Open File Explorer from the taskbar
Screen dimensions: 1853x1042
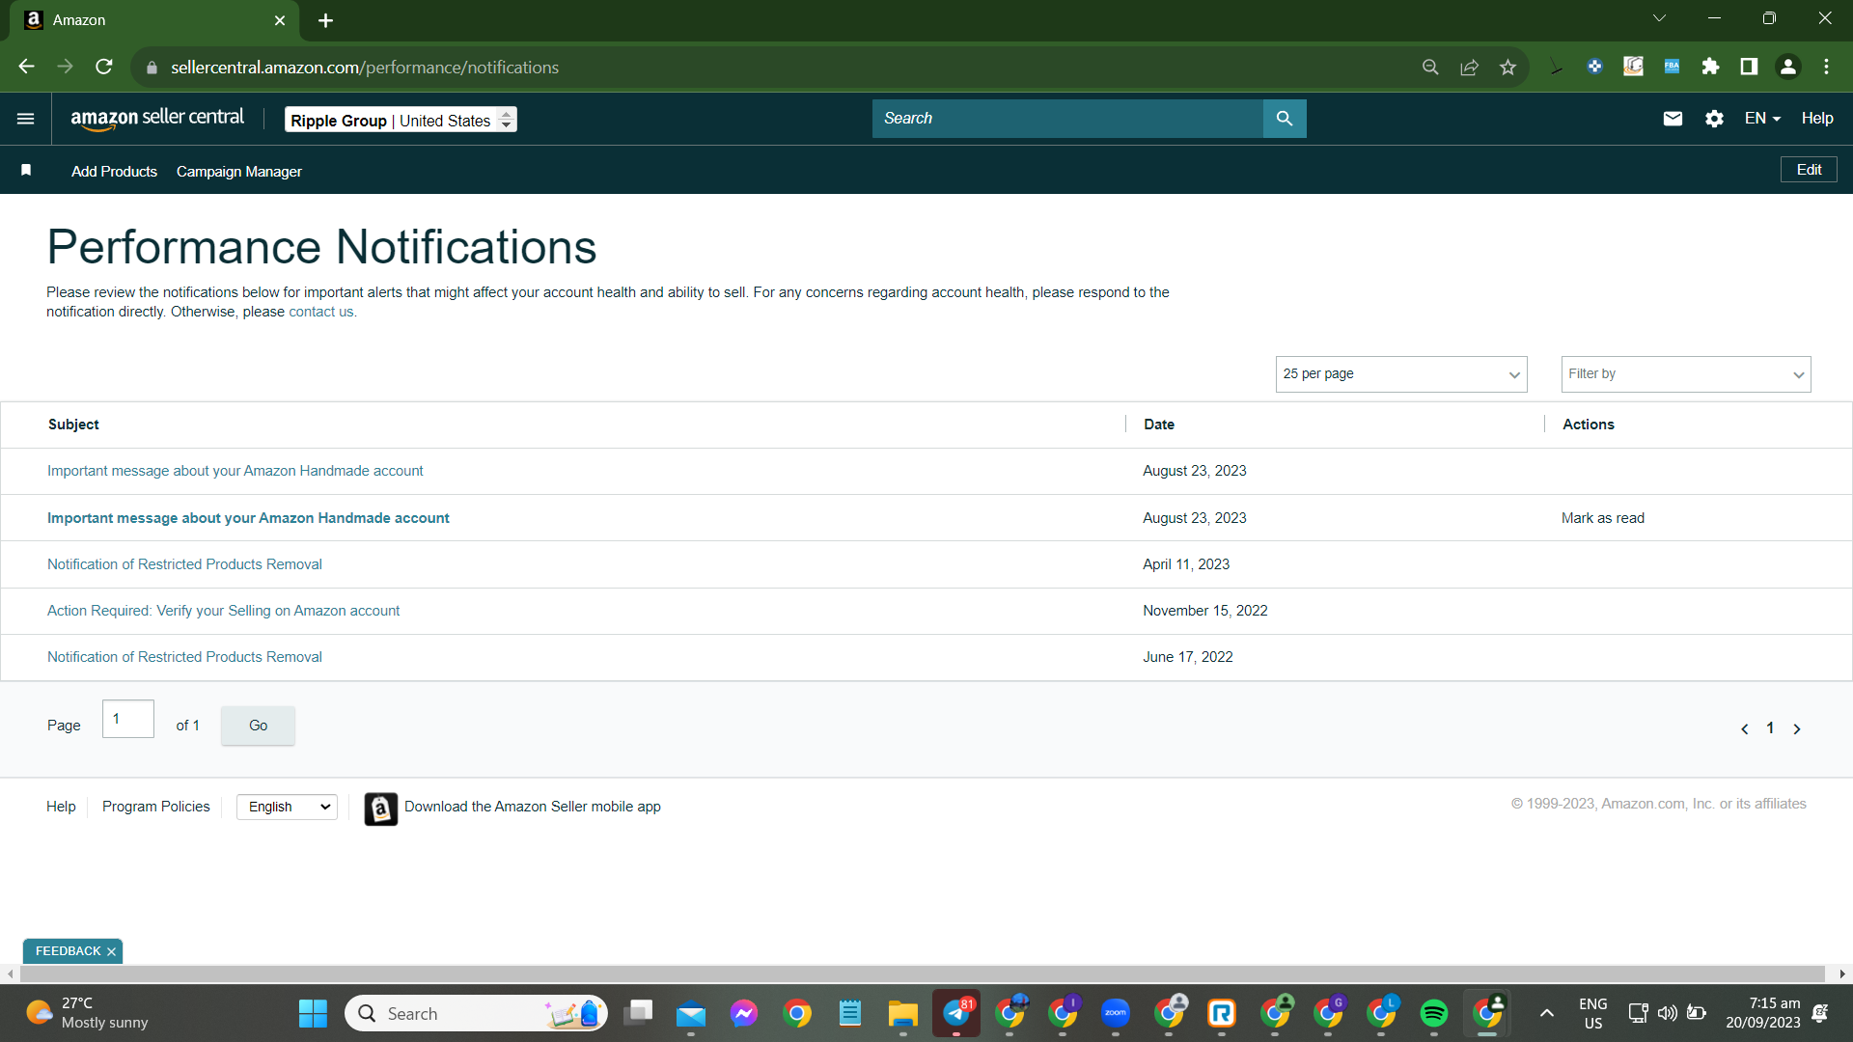coord(903,1013)
